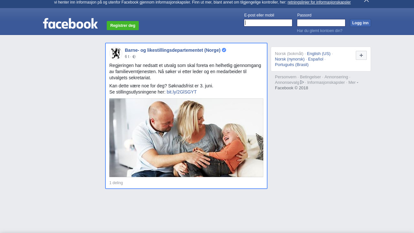414x233 pixels.
Task: View the 1 deling share count
Action: point(116,183)
